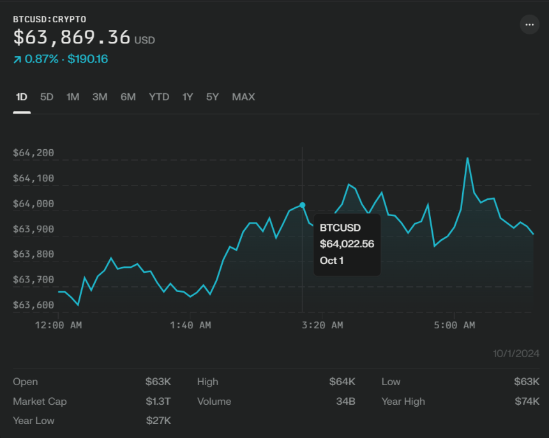Click the upward trend arrow icon
This screenshot has height=438, width=549.
coord(17,59)
